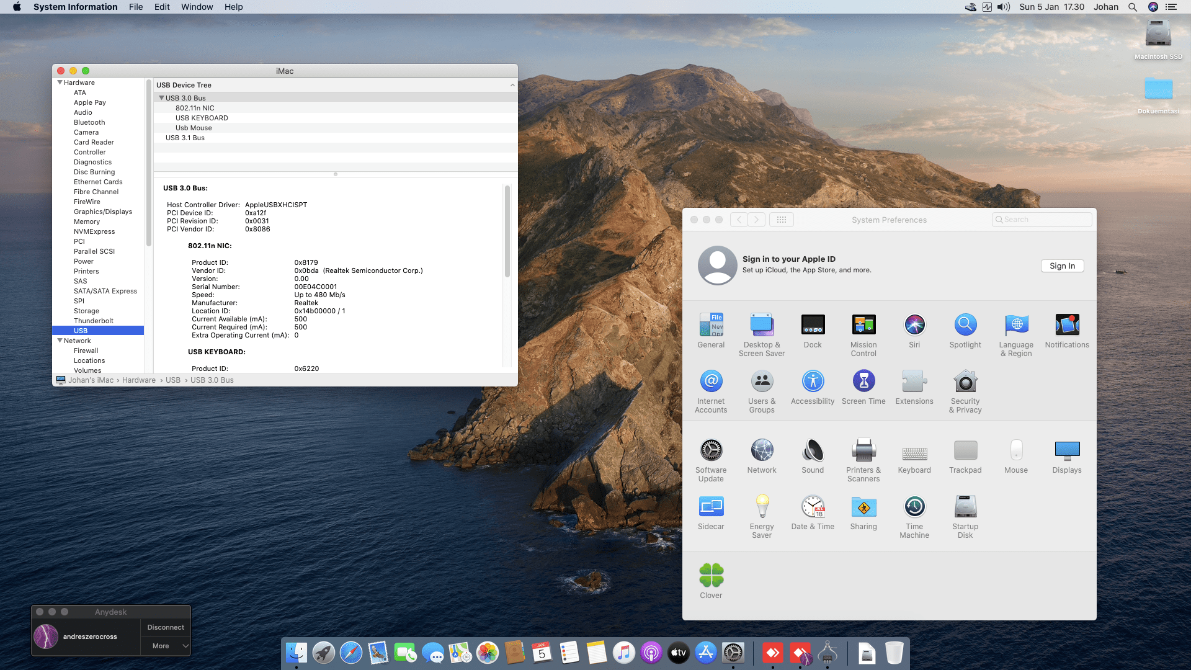Image resolution: width=1191 pixels, height=670 pixels.
Task: Open Extensions preferences pane
Action: [914, 387]
